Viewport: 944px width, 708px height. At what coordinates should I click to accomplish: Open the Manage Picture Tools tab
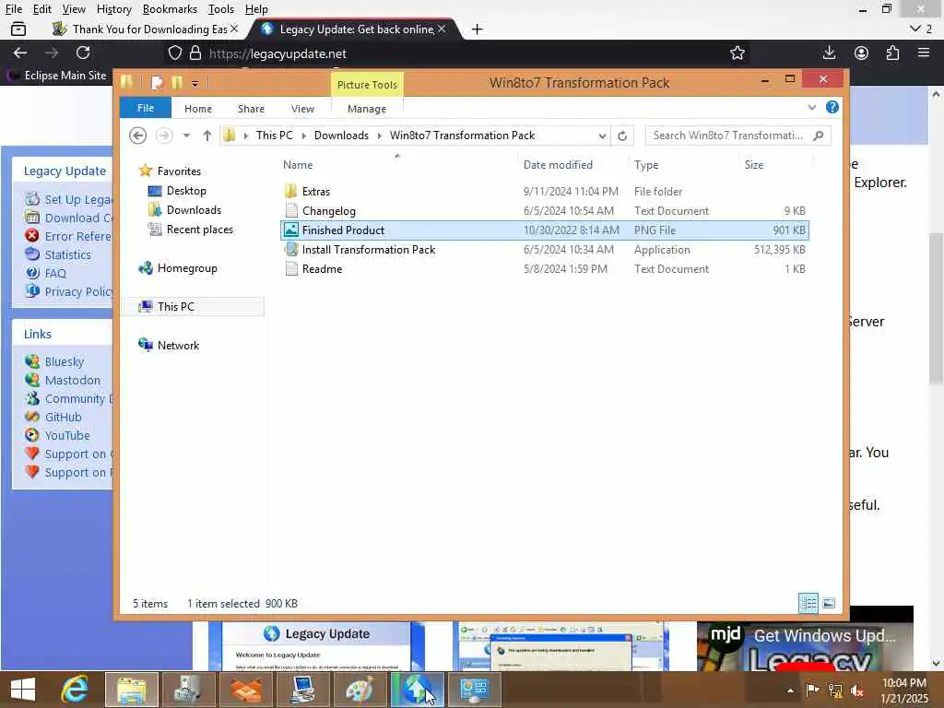(367, 109)
